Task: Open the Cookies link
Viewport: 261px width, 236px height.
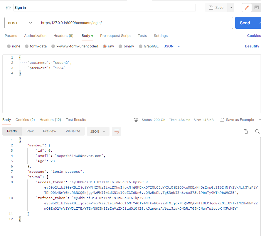Action: [x=254, y=36]
